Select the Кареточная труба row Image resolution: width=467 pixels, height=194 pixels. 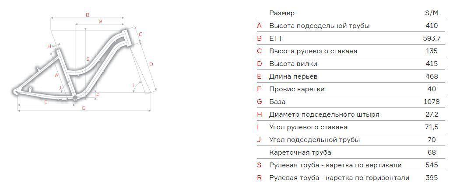pyautogui.click(x=351, y=152)
